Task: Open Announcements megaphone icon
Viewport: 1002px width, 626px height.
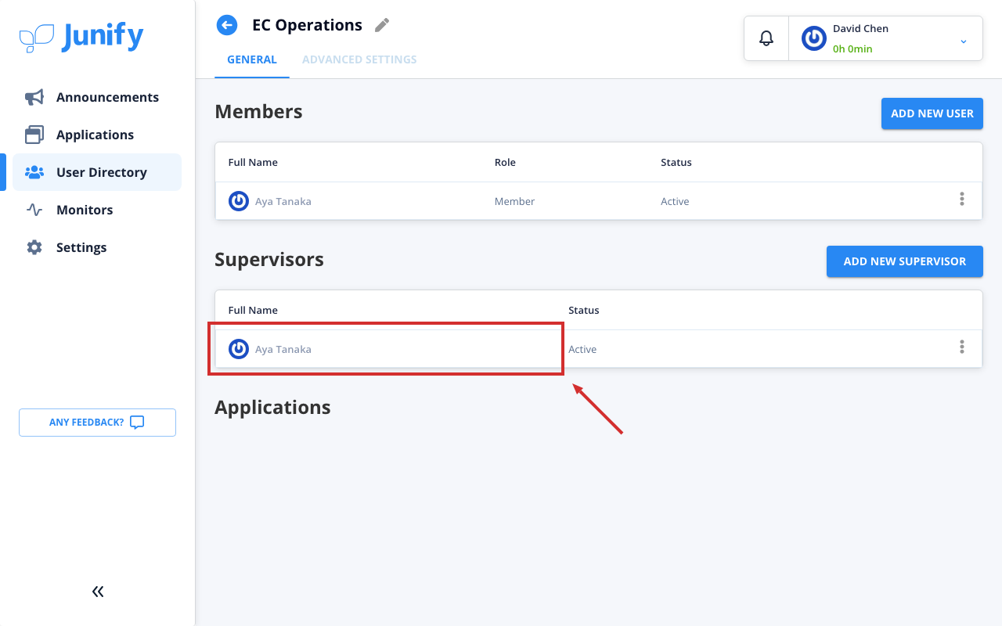Action: [34, 97]
